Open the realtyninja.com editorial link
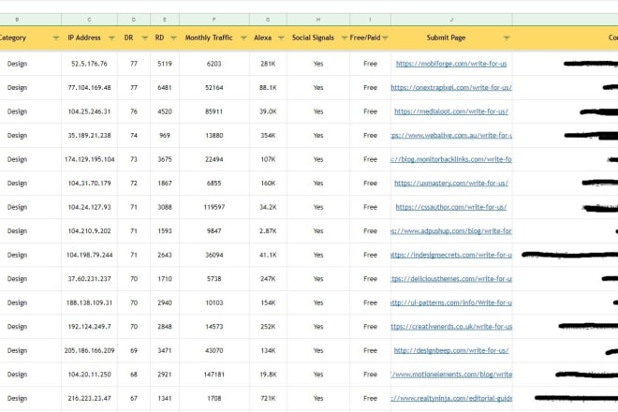 pos(451,398)
